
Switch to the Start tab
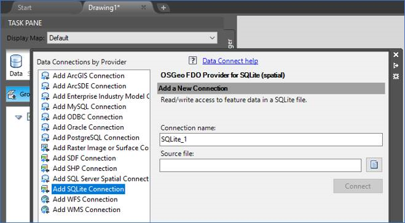(25, 7)
